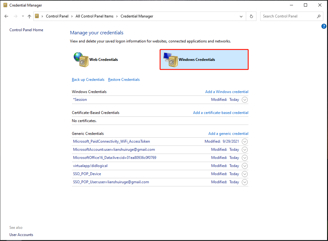This screenshot has width=328, height=241.
Task: Click the Back navigation arrow
Action: [6, 16]
